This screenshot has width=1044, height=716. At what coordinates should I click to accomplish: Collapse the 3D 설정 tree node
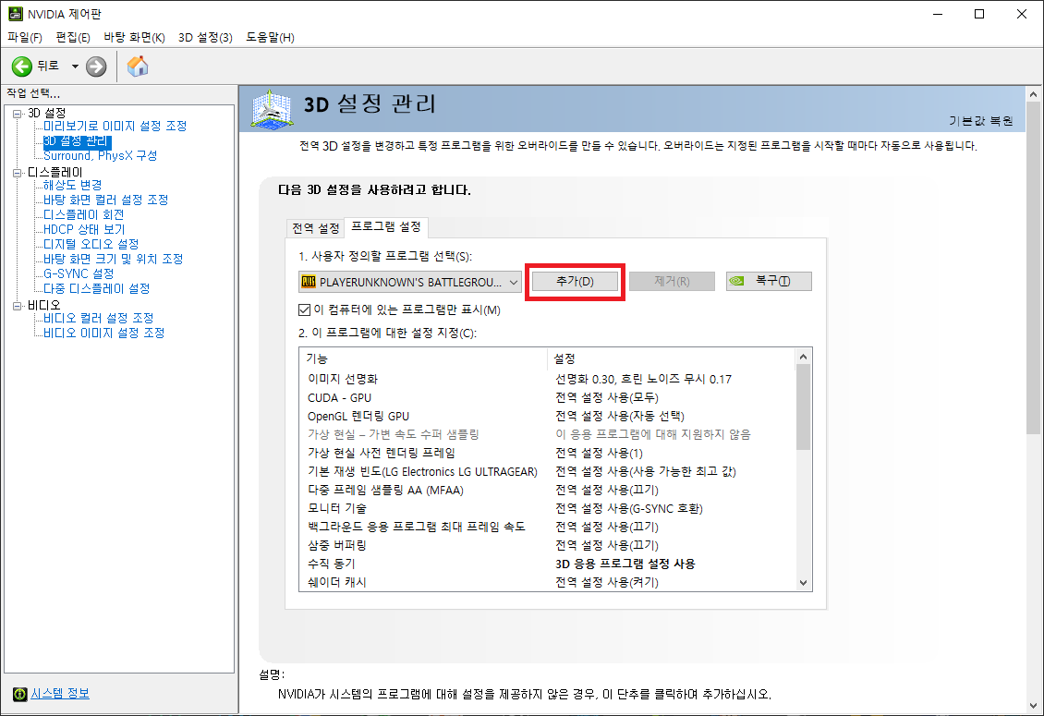[x=18, y=114]
